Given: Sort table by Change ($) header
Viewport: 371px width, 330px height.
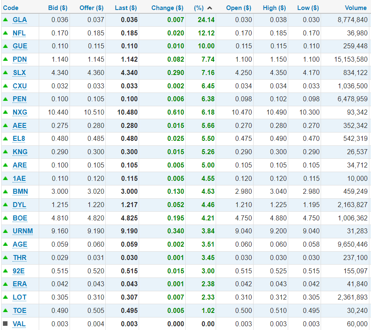Looking at the screenshot, I should tap(167, 8).
